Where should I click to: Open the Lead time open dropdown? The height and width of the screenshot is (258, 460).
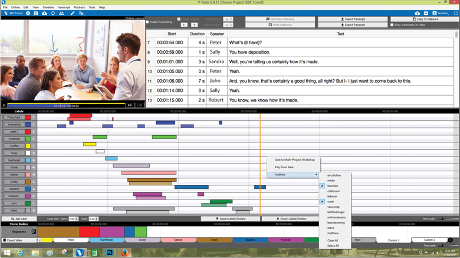click(73, 218)
